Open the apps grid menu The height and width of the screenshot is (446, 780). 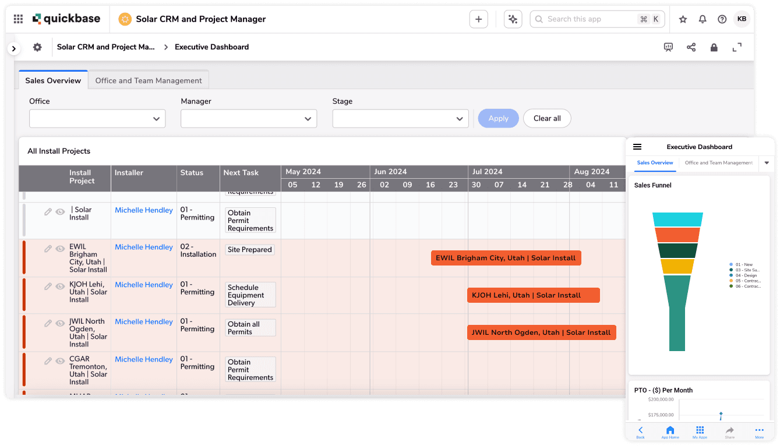[18, 19]
